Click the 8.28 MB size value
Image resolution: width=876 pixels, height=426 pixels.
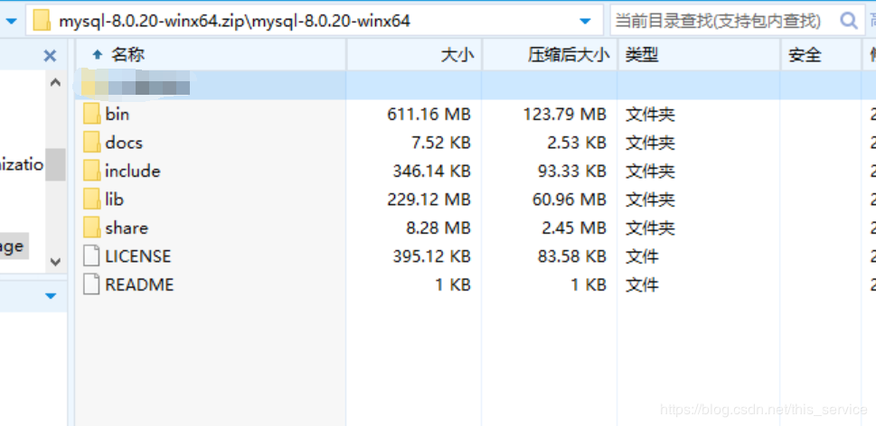coord(438,228)
